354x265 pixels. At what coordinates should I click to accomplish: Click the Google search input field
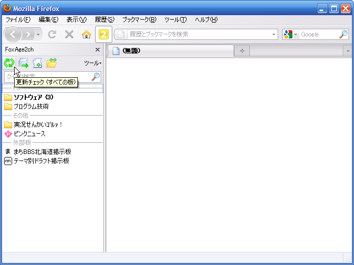coord(319,34)
